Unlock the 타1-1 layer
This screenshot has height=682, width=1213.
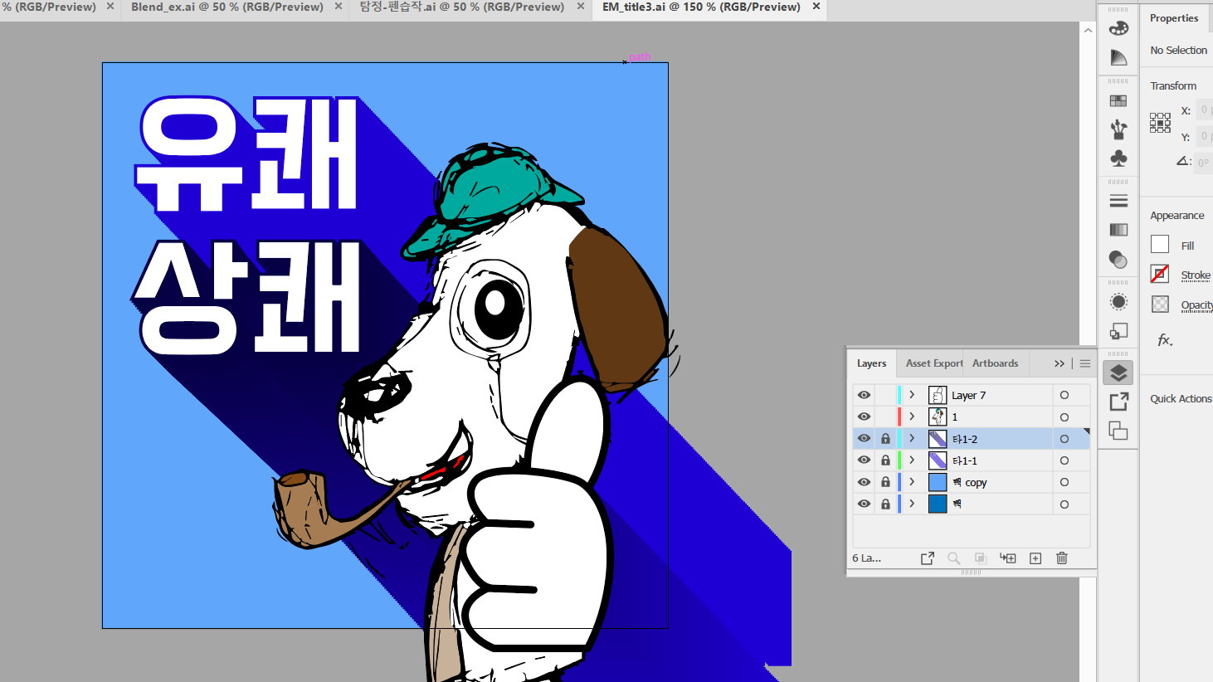point(885,460)
